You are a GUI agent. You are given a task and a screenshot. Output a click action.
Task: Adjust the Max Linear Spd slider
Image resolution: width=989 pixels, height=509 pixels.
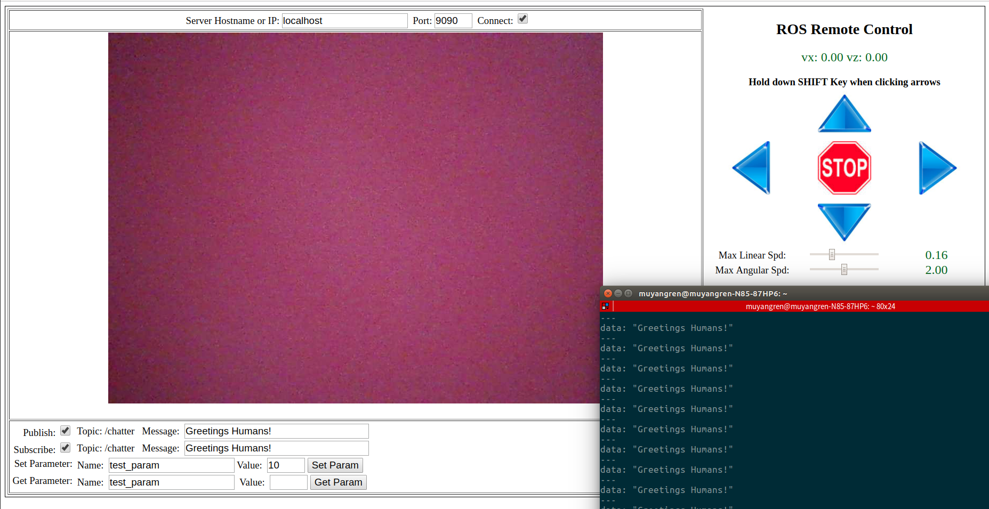click(832, 254)
